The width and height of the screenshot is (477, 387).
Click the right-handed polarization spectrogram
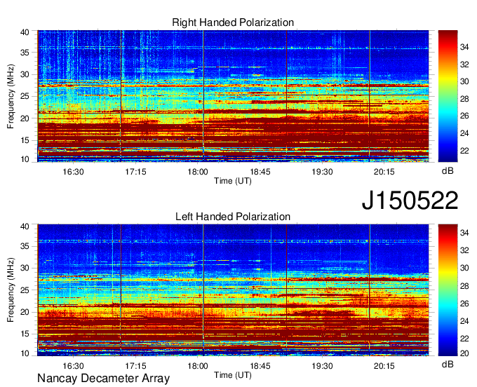[x=233, y=96]
